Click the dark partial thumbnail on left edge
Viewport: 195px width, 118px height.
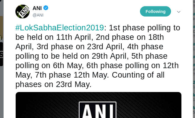point(1,54)
